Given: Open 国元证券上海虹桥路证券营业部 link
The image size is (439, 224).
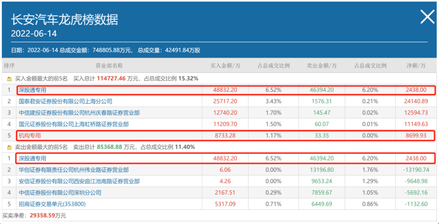Looking at the screenshot, I should coord(74,124).
